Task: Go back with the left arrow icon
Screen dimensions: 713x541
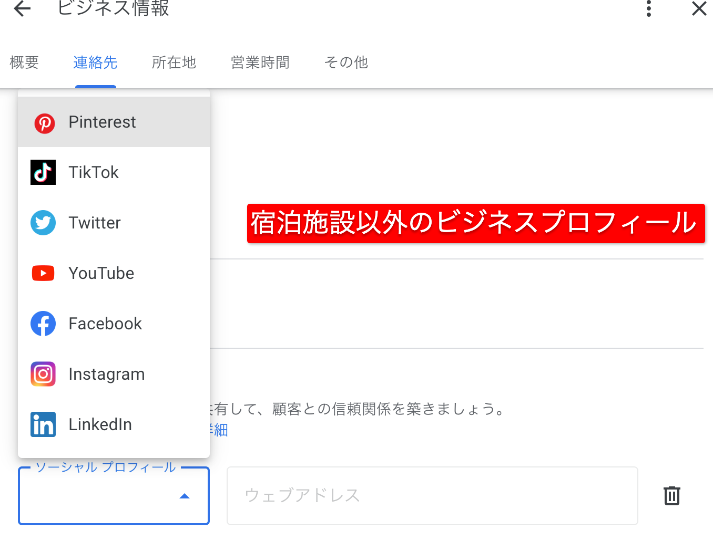Action: click(x=22, y=8)
